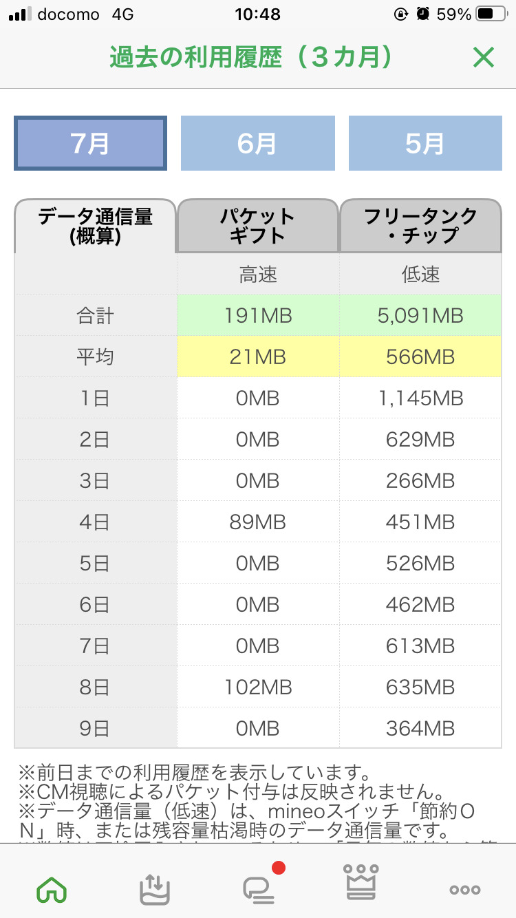Image resolution: width=516 pixels, height=918 pixels.
Task: Tap the green 合計 191MB cell
Action: point(258,316)
